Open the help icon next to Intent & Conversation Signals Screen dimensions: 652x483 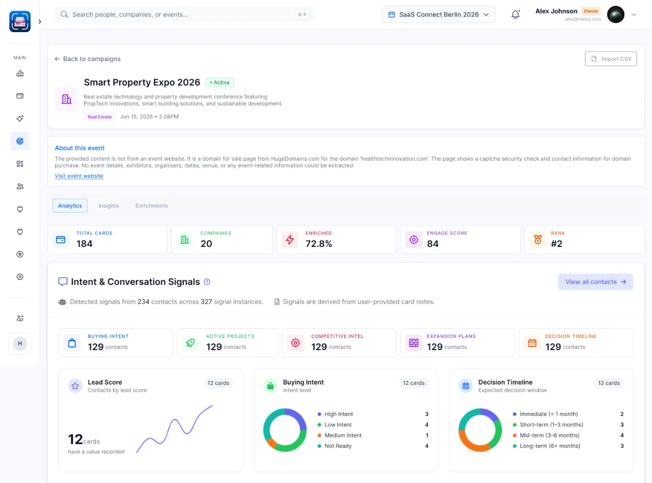coord(207,282)
